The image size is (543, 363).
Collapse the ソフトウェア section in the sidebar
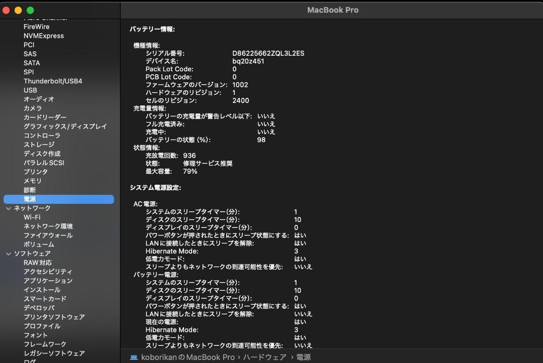point(8,254)
